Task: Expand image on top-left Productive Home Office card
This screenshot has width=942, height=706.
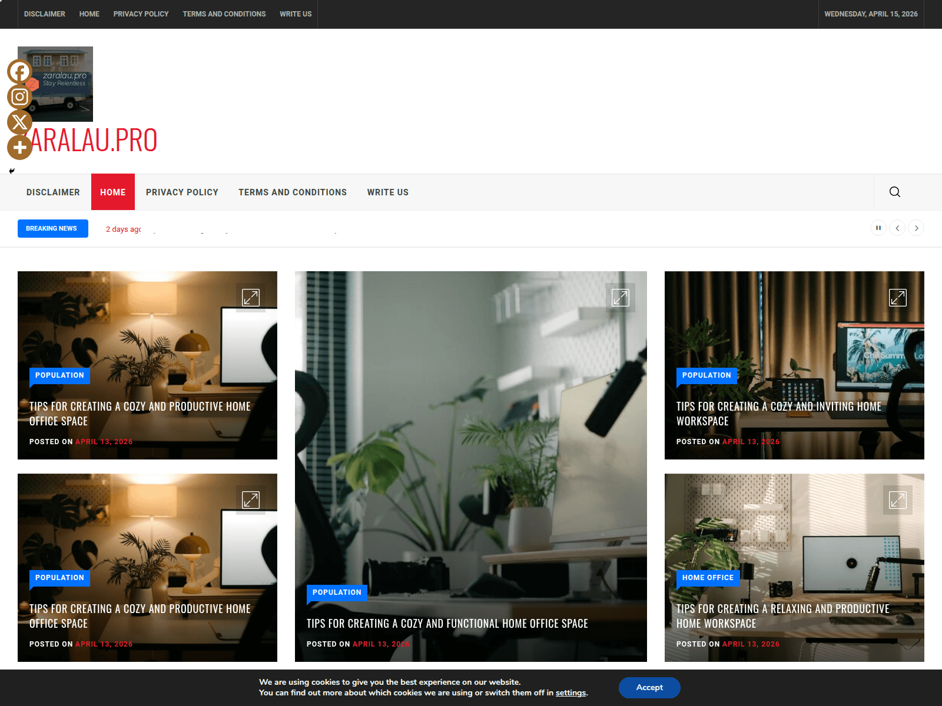Action: point(251,298)
